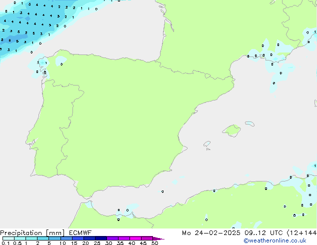
Task: Click the 10–15 mm legend color swatch
Action: 66,238
